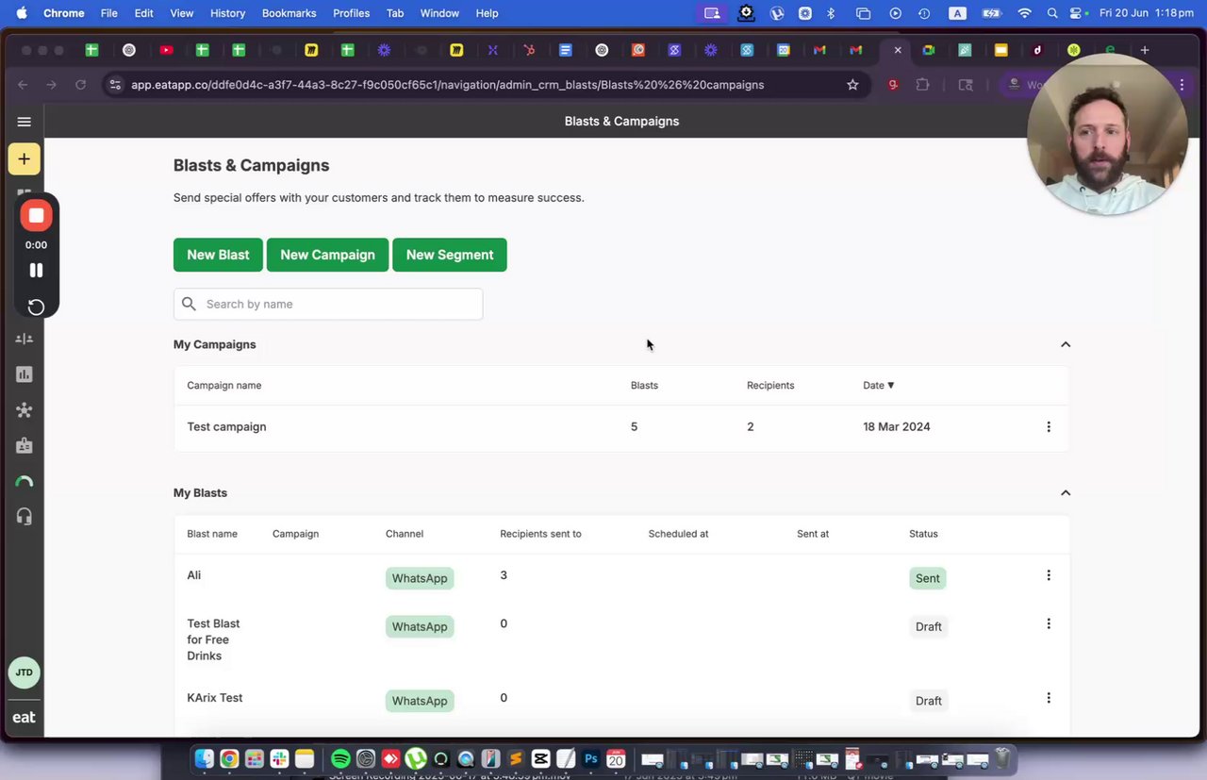Switch to the Google Meet tab
The width and height of the screenshot is (1207, 780).
pyautogui.click(x=929, y=50)
